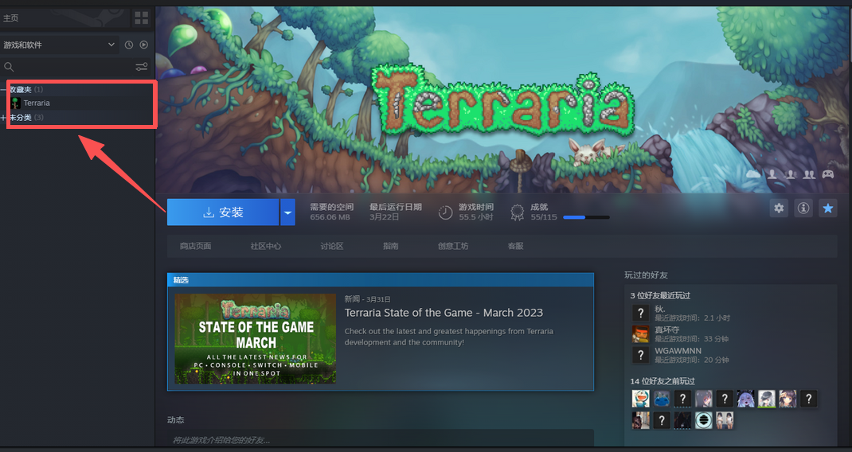Select Terraria in the library list
Viewport: 852px width, 452px height.
pyautogui.click(x=37, y=103)
